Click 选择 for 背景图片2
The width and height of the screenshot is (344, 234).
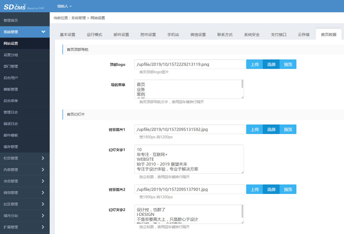271,189
